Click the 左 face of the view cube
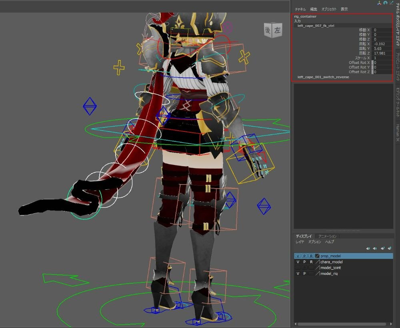 (x=277, y=30)
